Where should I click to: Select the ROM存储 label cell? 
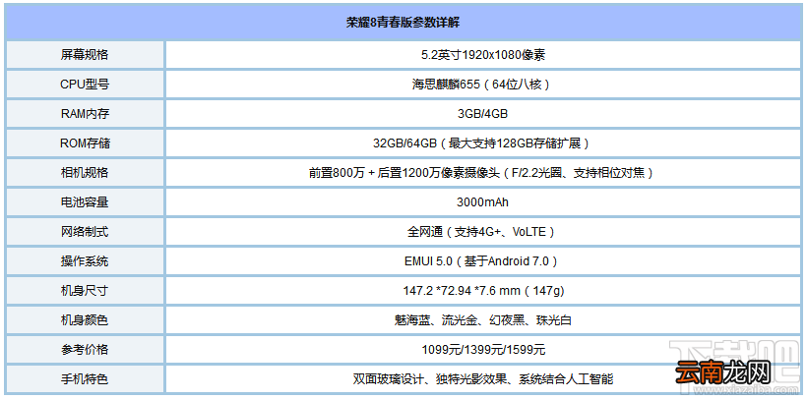(85, 143)
